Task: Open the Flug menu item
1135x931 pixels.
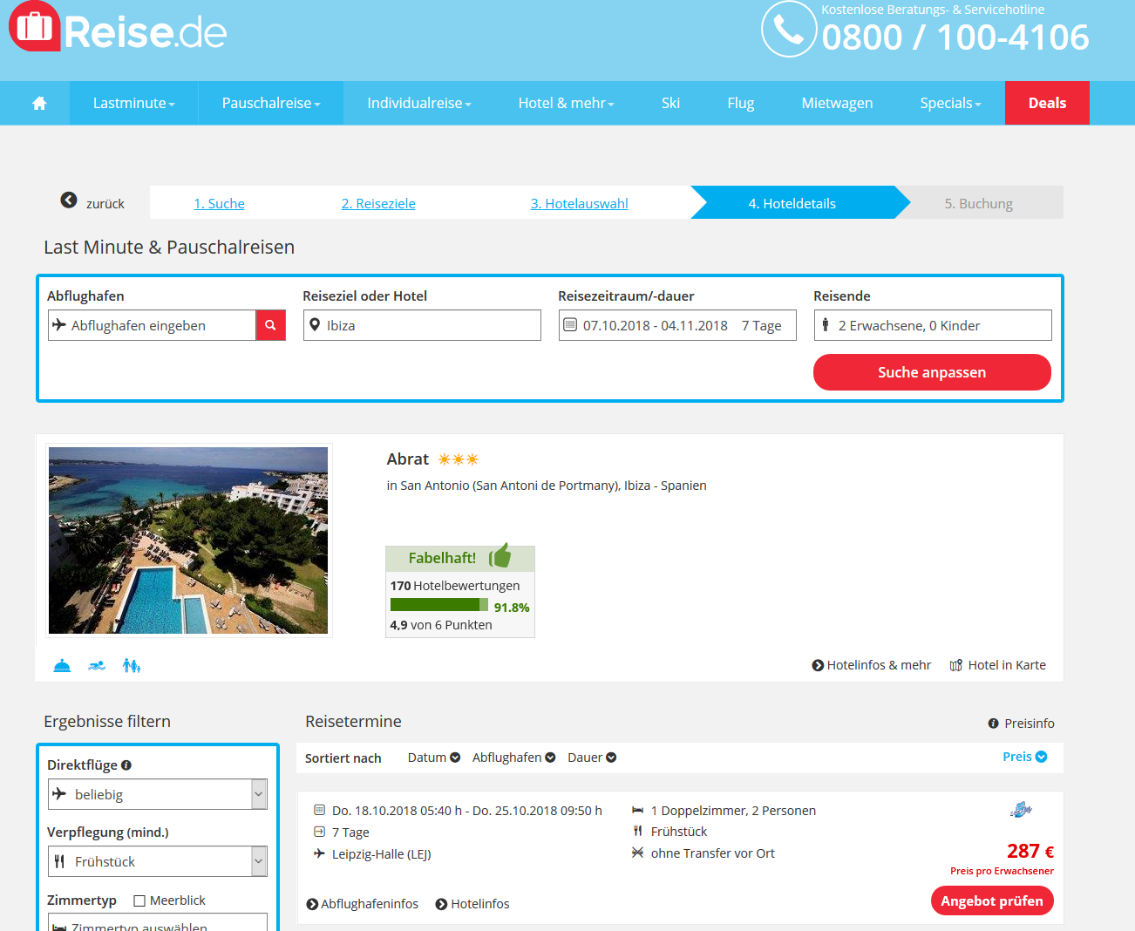Action: [x=741, y=103]
